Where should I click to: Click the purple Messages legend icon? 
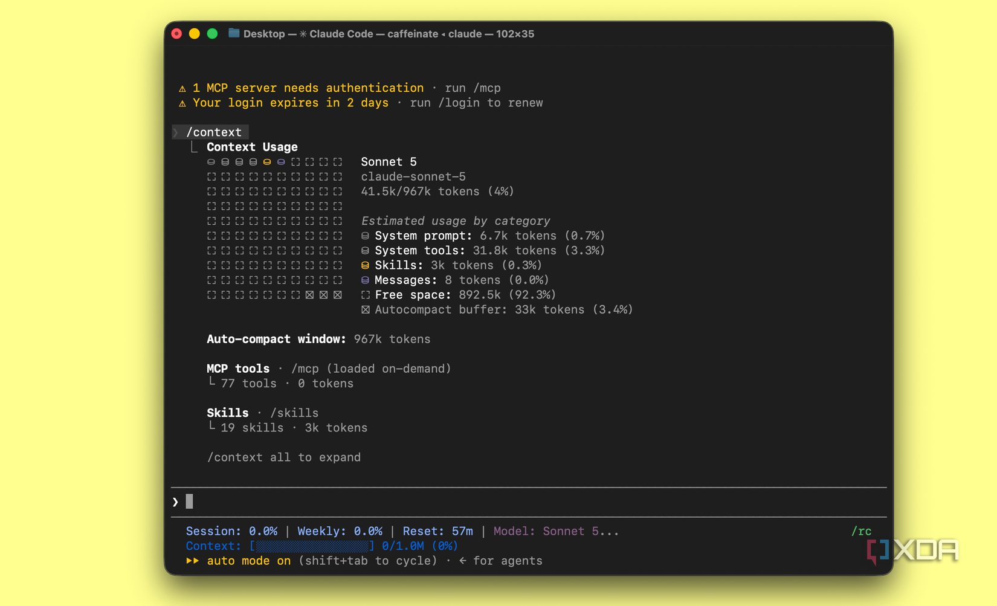coord(365,280)
